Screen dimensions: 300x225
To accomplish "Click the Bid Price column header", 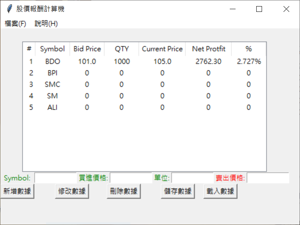I will pyautogui.click(x=87, y=49).
